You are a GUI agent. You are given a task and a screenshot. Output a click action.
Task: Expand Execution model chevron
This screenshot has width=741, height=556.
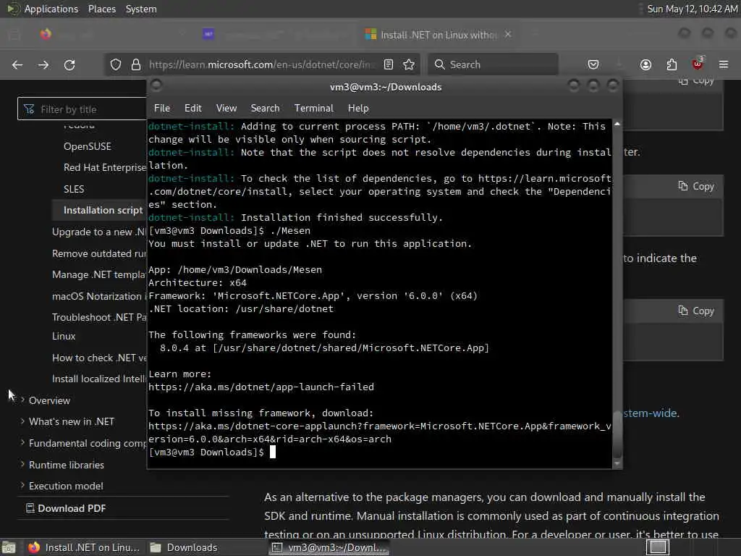(22, 486)
